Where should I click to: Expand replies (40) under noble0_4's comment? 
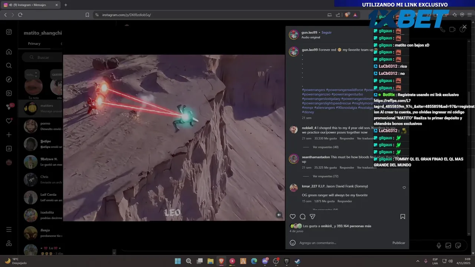tap(325, 147)
